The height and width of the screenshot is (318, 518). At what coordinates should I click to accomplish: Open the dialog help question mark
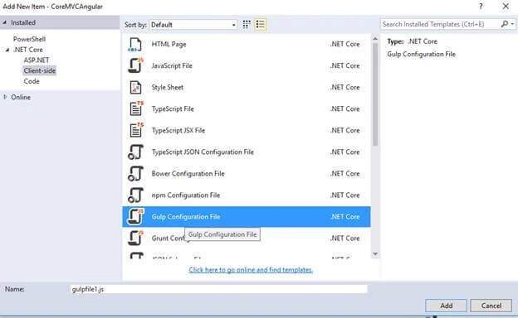point(481,7)
